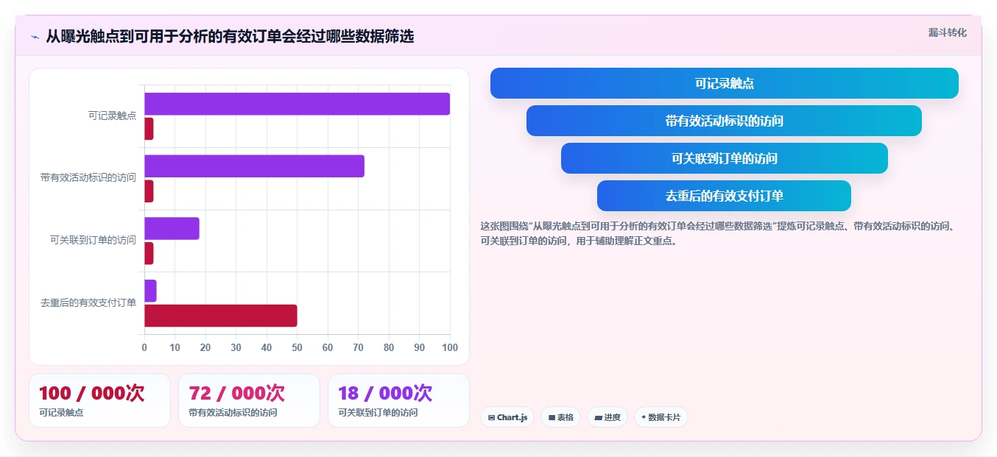
Task: Click the 带有效活动标识的访问 y-axis label
Action: (x=88, y=177)
